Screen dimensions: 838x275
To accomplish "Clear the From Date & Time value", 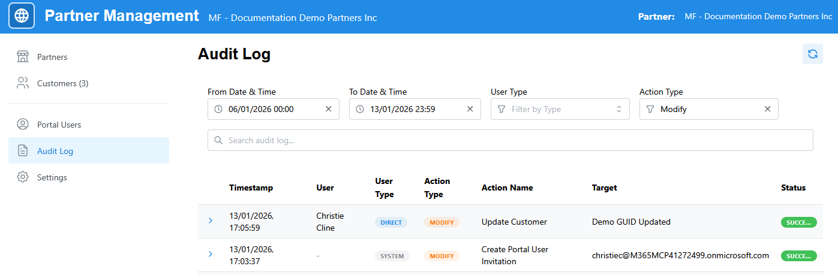I will click(328, 109).
